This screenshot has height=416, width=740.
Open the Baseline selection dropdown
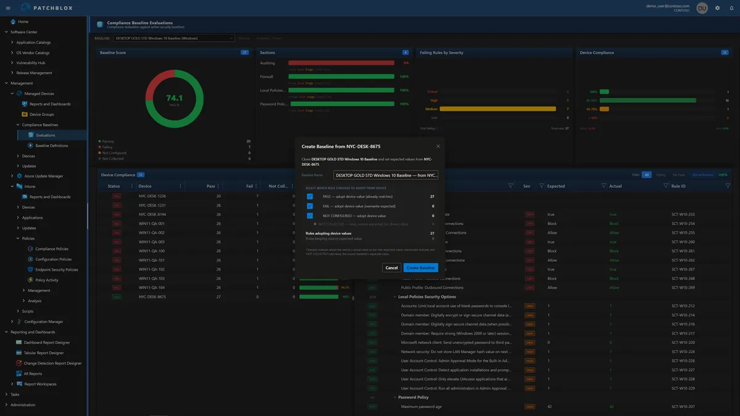point(175,38)
